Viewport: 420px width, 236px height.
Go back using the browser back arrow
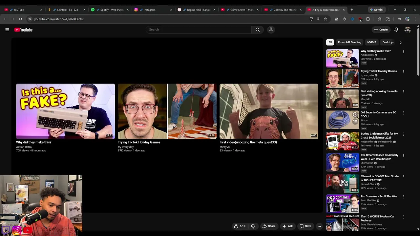pyautogui.click(x=5, y=19)
